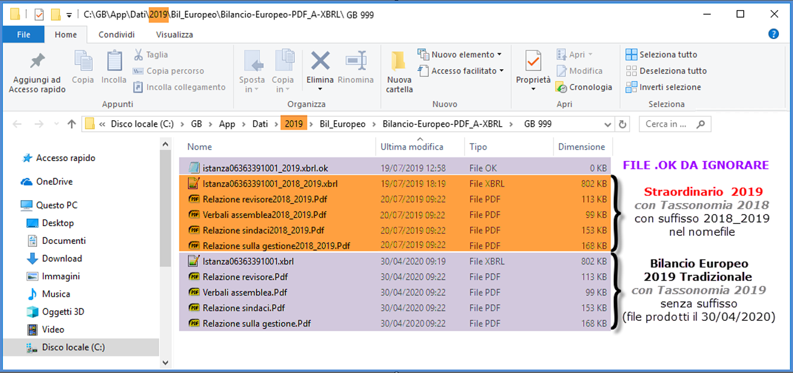793x373 pixels.
Task: Open the blue Help question mark
Action: [773, 34]
